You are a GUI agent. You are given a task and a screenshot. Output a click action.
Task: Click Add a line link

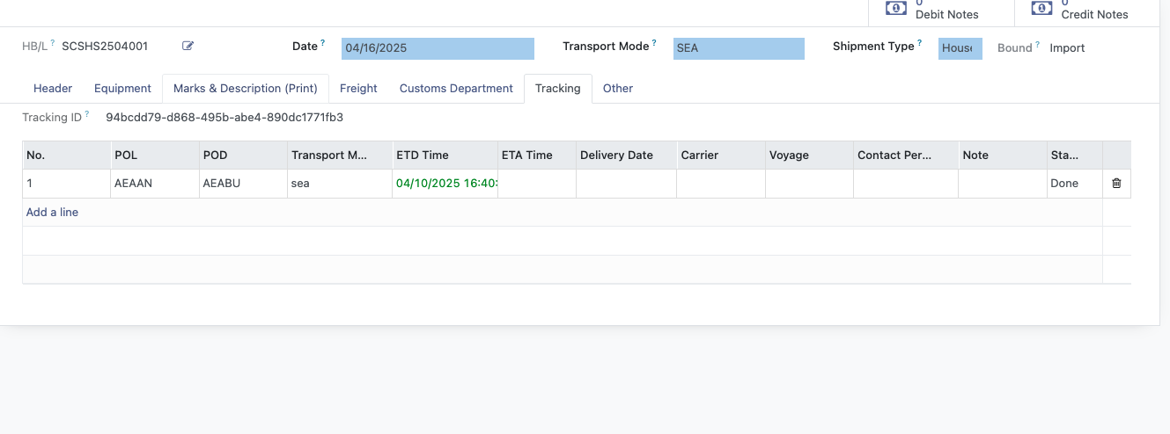pyautogui.click(x=52, y=212)
